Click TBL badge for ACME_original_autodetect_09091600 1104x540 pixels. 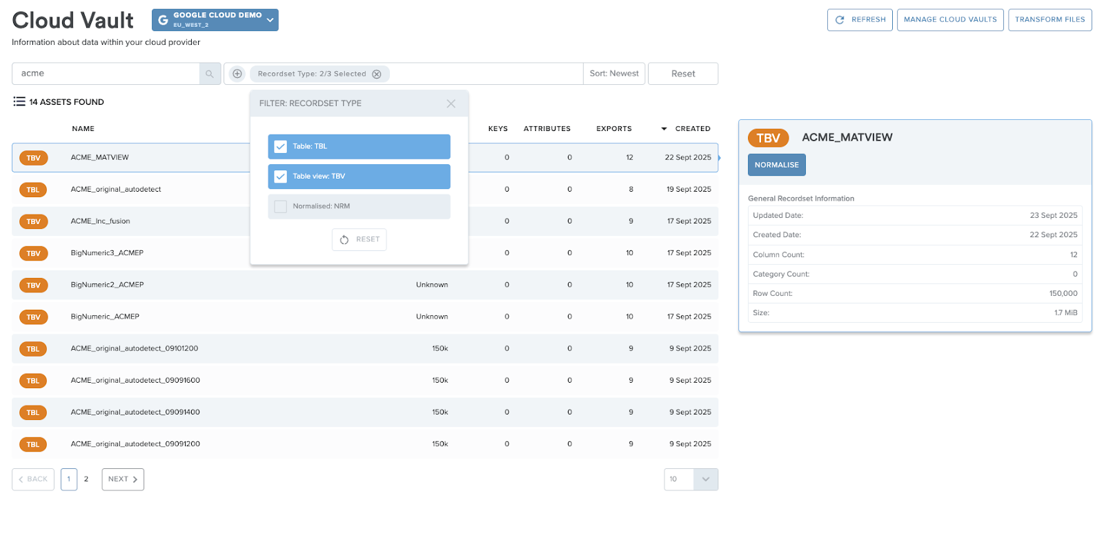coord(33,381)
